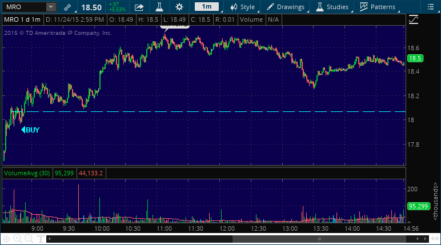This screenshot has width=441, height=245.
Task: Click the O: 18.49 open value
Action: [121, 19]
